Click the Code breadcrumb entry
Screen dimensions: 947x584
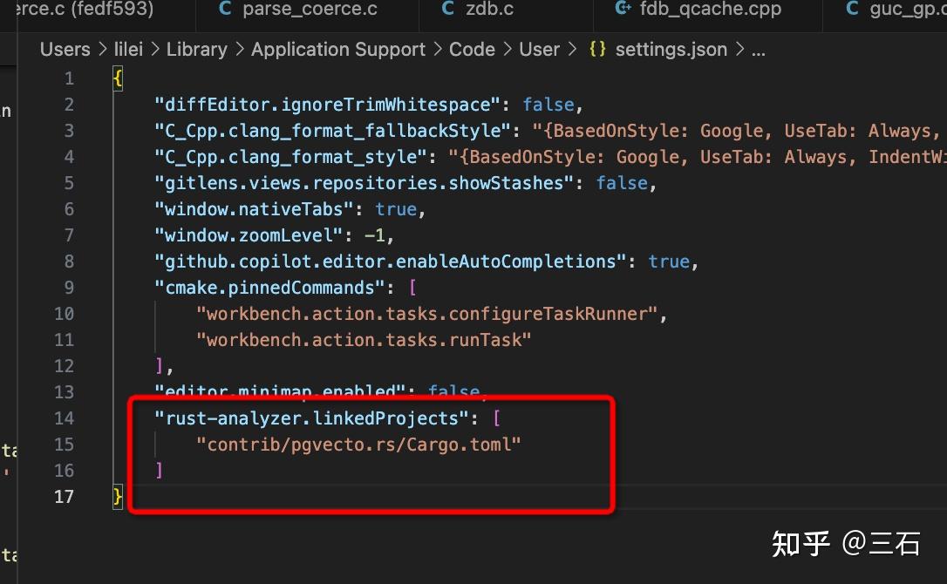[472, 50]
